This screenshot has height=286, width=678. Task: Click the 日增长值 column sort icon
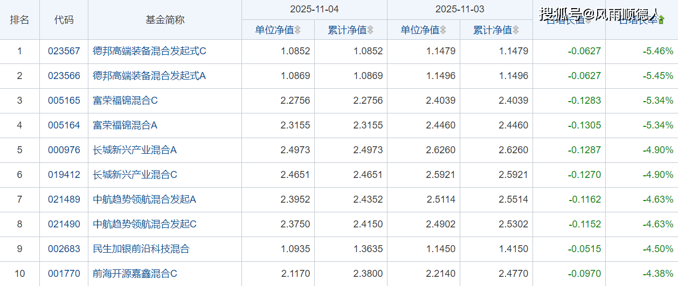coord(589,20)
